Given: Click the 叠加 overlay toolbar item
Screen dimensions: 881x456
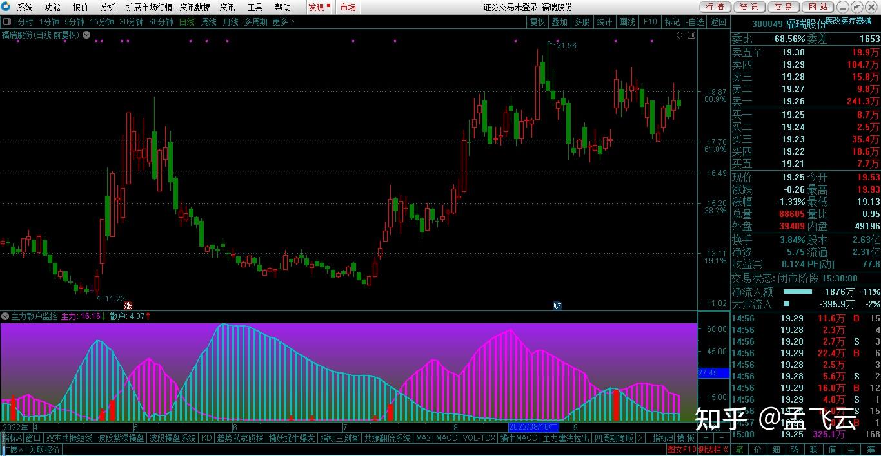Looking at the screenshot, I should [x=559, y=22].
